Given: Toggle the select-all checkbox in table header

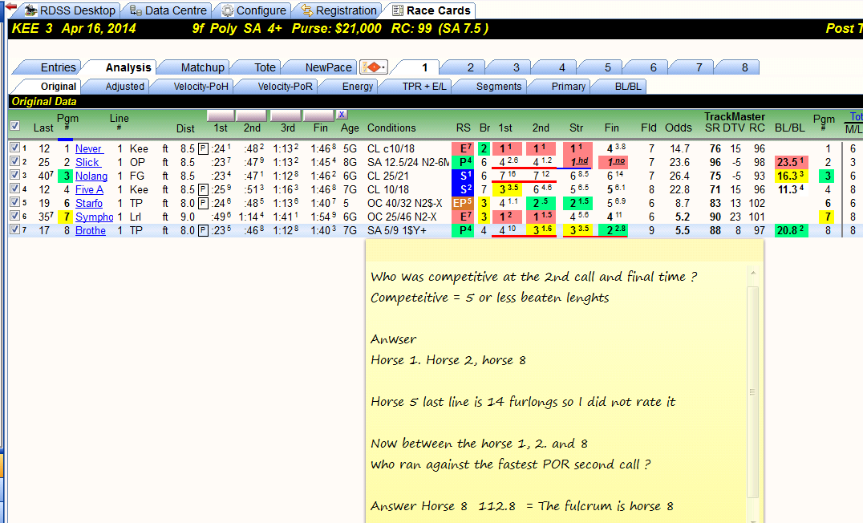Looking at the screenshot, I should 15,125.
